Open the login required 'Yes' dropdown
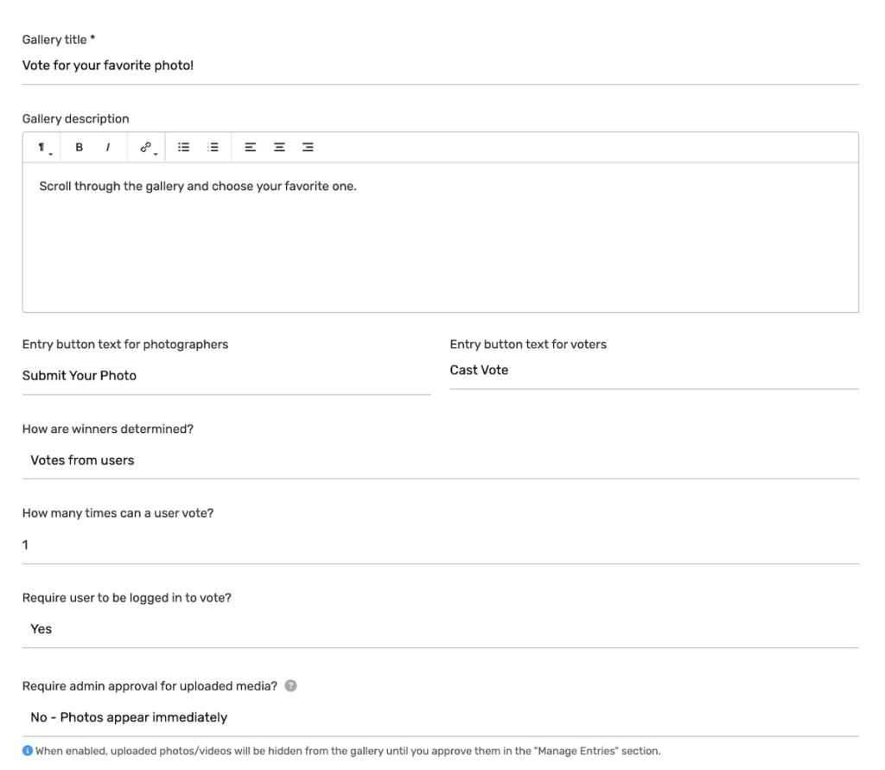 (x=440, y=629)
